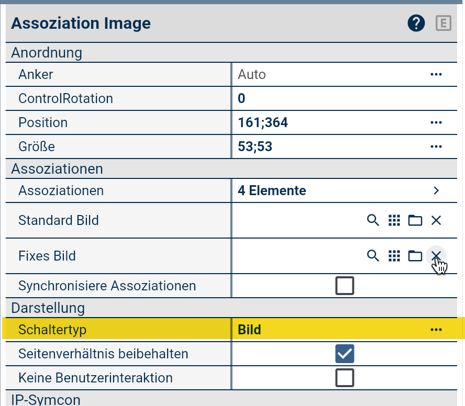Collapse the Anordnung section header

(47, 52)
